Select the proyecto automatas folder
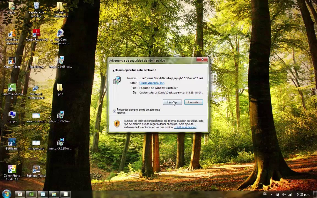Image resolution: width=317 pixels, height=198 pixels. tap(61, 10)
